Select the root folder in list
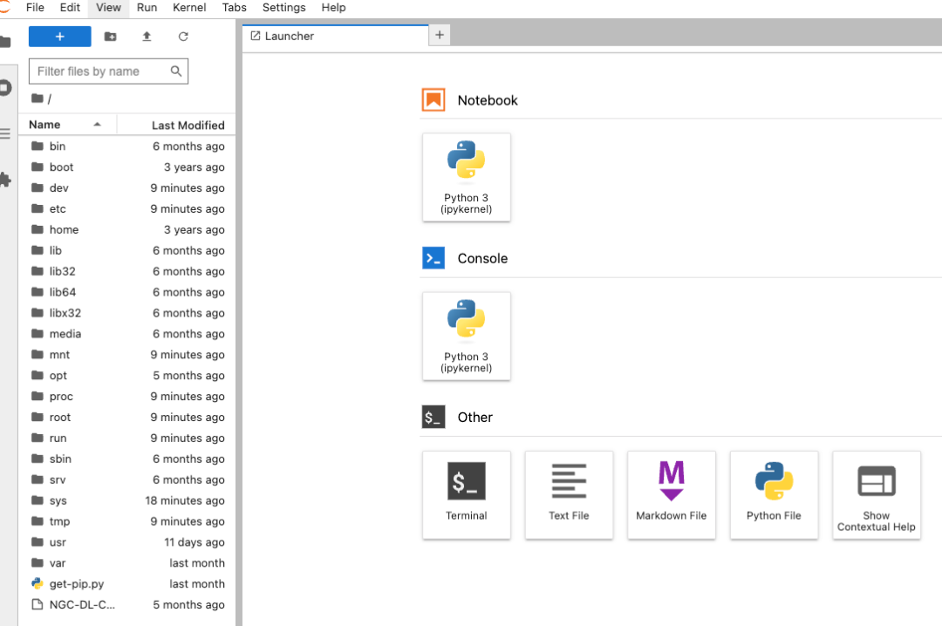Image resolution: width=942 pixels, height=626 pixels. click(126, 417)
